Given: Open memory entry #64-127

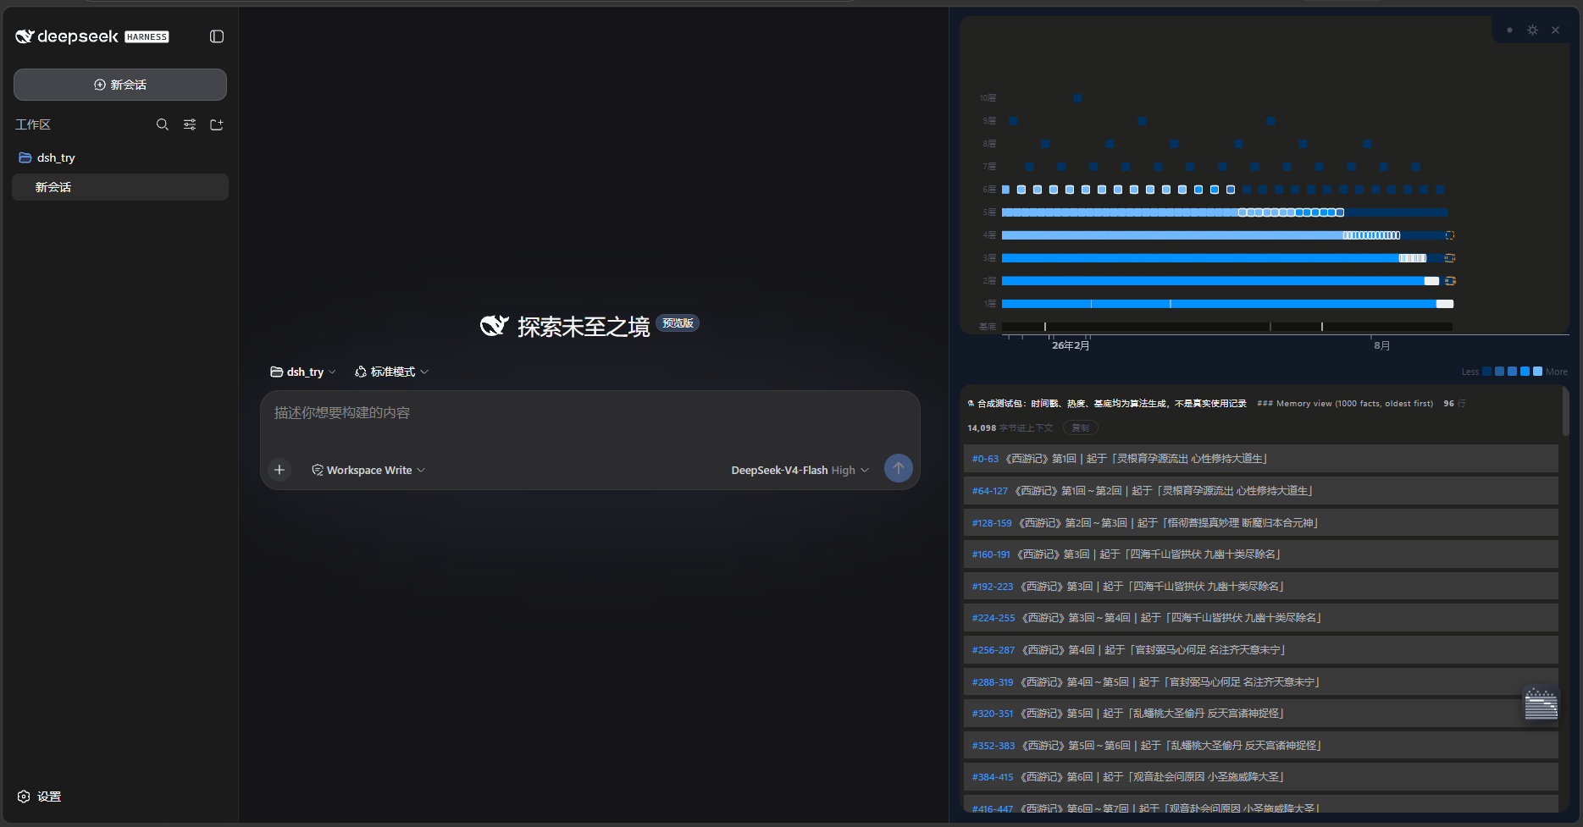Looking at the screenshot, I should pyautogui.click(x=1261, y=491).
